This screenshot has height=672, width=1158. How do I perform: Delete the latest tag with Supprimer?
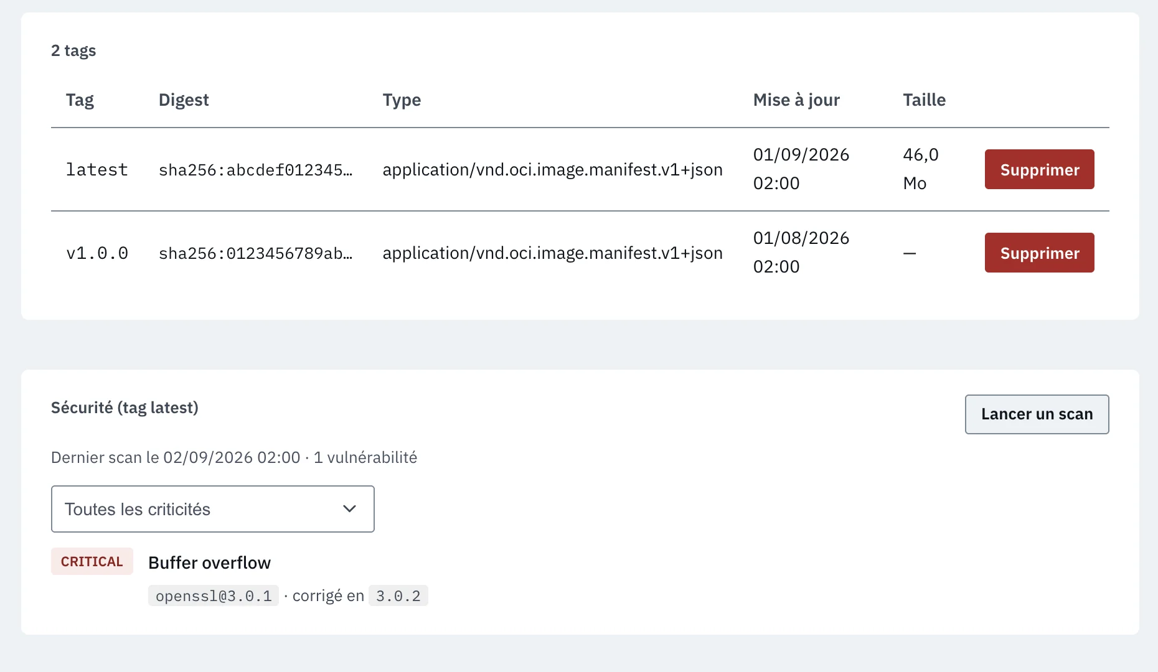pyautogui.click(x=1039, y=169)
